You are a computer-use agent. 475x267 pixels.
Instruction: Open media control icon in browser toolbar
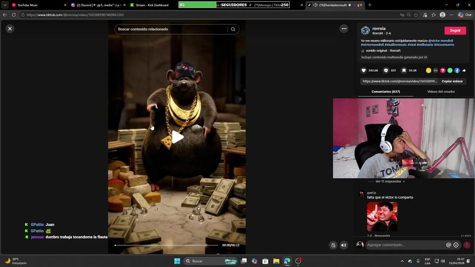425,15
